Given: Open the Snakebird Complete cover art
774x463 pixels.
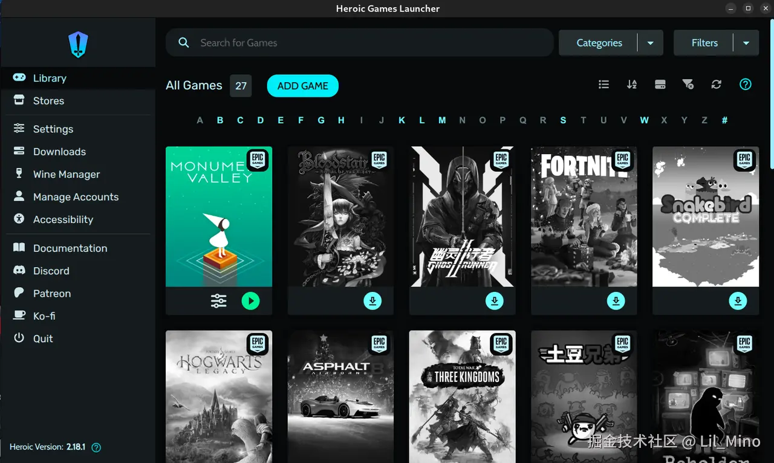Looking at the screenshot, I should pyautogui.click(x=706, y=216).
